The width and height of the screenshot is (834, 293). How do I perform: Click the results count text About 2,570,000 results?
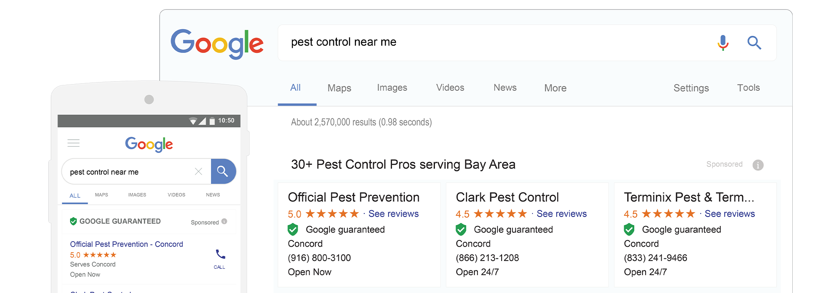pos(362,122)
